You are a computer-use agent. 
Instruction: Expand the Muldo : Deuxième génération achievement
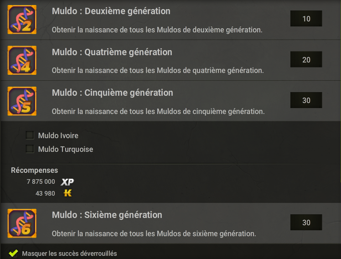click(x=170, y=20)
